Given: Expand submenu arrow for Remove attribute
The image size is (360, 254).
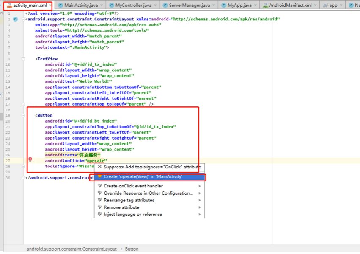Looking at the screenshot, I should click(200, 207).
